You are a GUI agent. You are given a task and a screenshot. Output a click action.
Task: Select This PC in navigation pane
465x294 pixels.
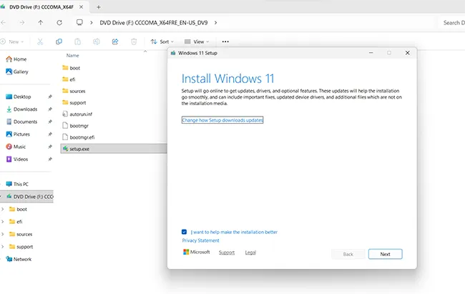tap(17, 184)
